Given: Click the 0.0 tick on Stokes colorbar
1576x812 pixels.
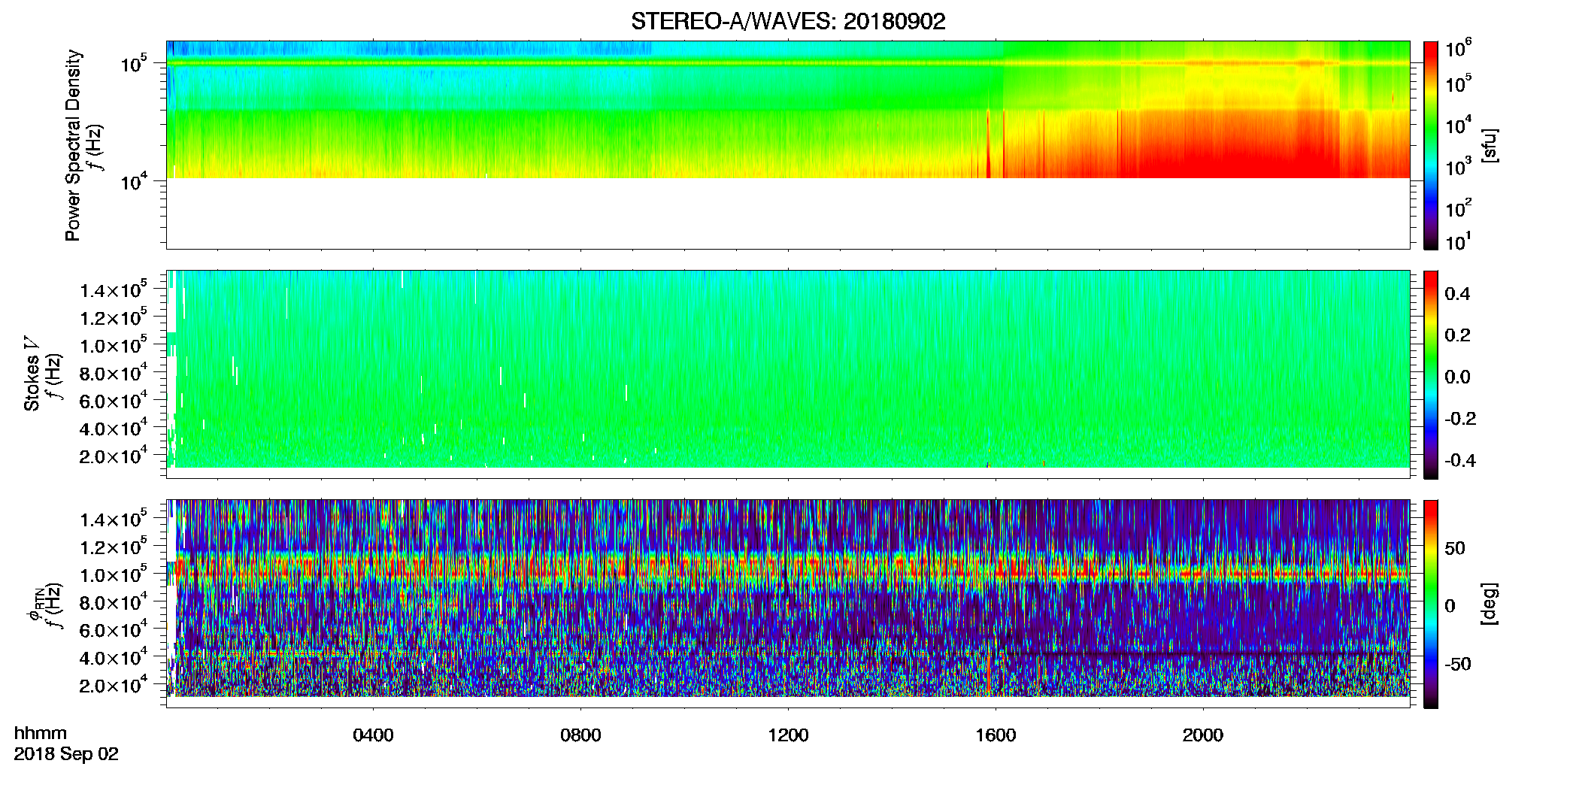Looking at the screenshot, I should pos(1457,377).
